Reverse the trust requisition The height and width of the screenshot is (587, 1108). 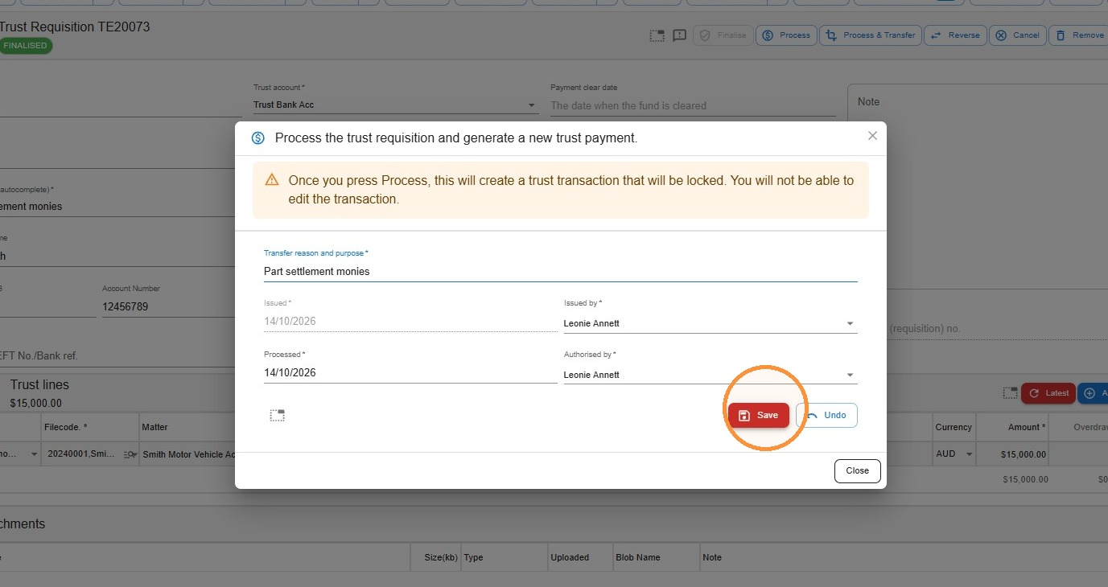[955, 35]
